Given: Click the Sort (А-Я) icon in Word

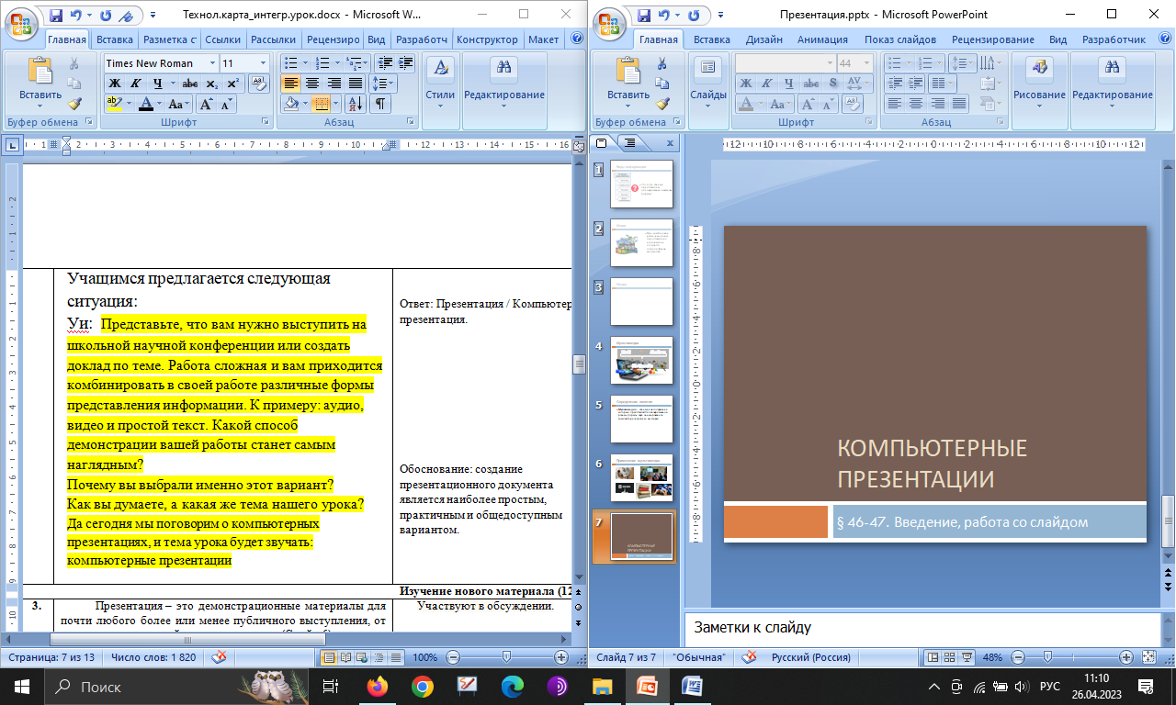Looking at the screenshot, I should point(357,104).
